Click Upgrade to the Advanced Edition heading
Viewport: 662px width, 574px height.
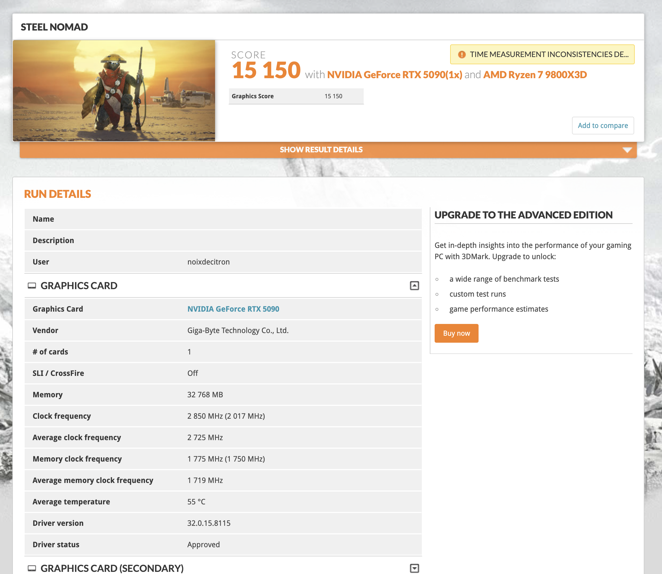click(523, 215)
